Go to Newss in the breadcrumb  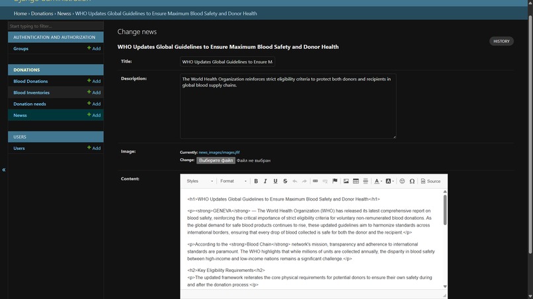64,14
